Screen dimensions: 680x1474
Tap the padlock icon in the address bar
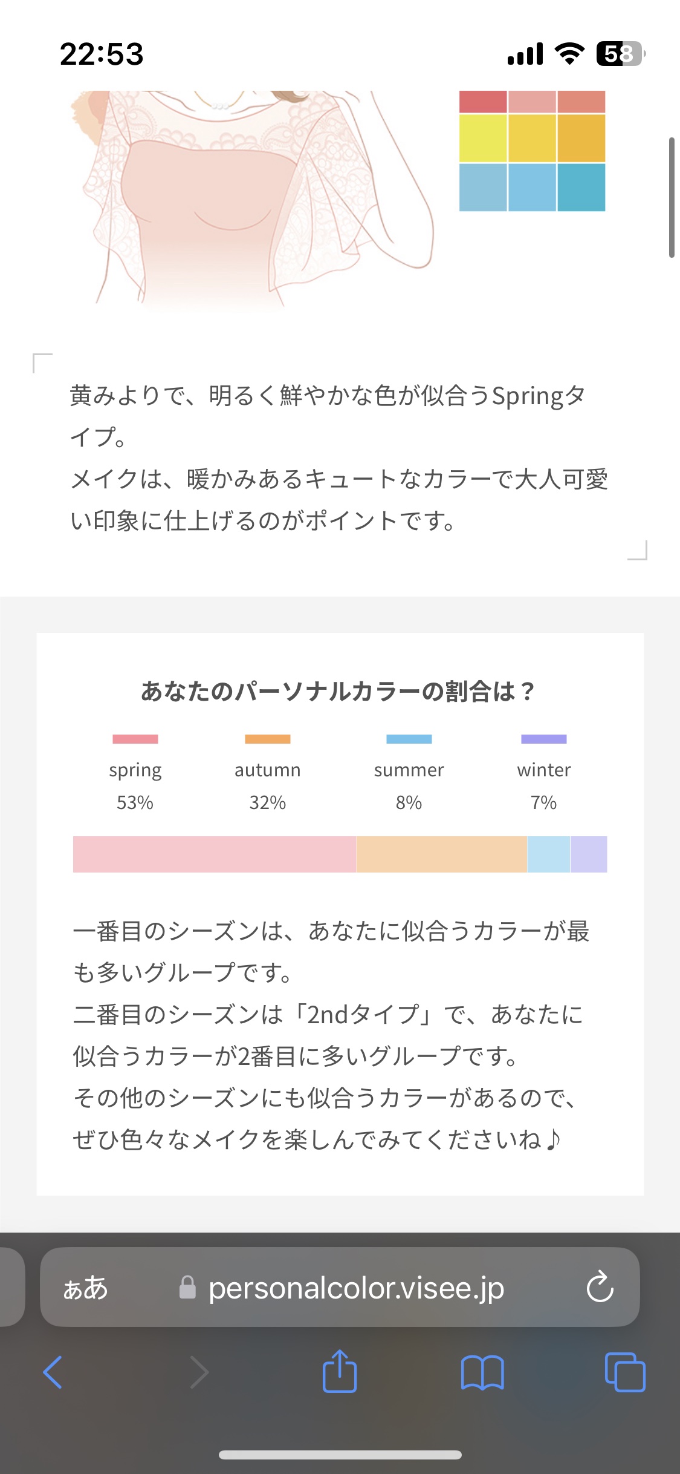(187, 1288)
